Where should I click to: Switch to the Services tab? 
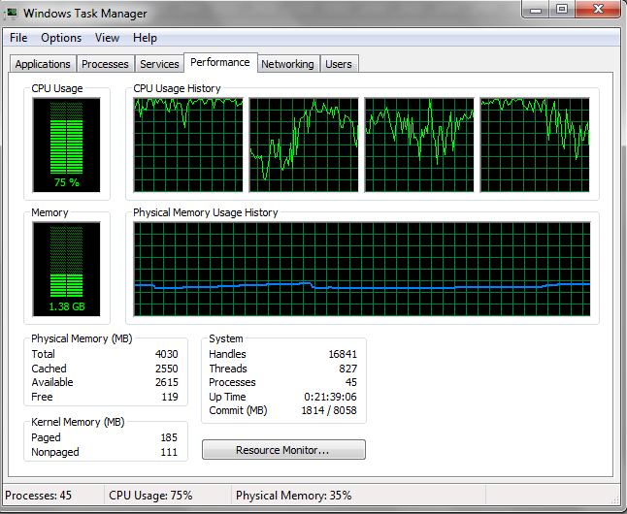[x=159, y=64]
